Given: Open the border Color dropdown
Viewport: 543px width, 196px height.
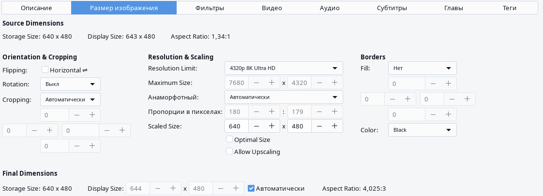Looking at the screenshot, I should coord(422,130).
